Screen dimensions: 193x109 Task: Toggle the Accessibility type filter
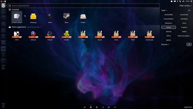click(169, 15)
